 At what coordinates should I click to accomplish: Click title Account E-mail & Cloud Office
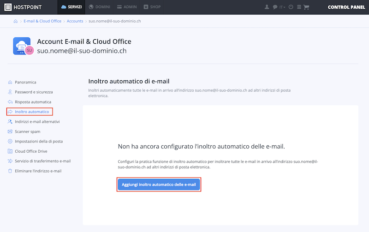click(84, 42)
